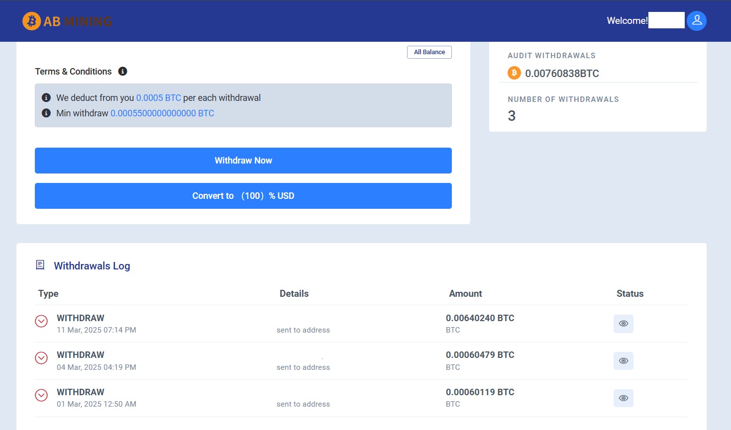
Task: Expand the 01 Mar 2025 withdraw entry chevron
Action: 41,395
